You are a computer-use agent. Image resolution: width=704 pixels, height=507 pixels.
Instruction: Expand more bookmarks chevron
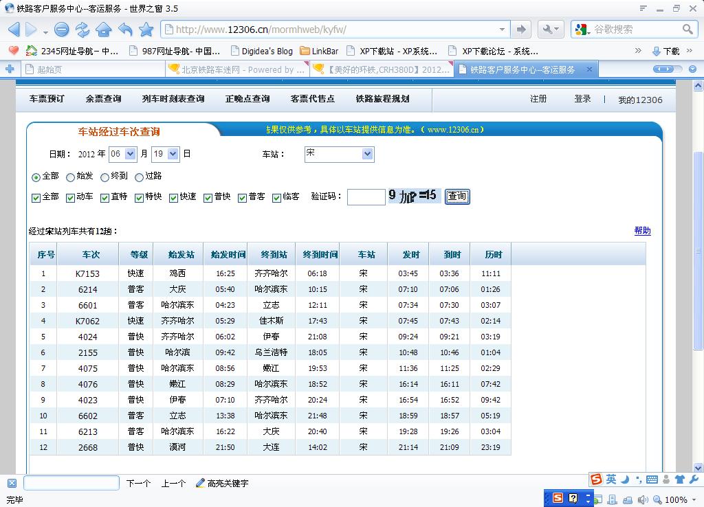[x=638, y=51]
